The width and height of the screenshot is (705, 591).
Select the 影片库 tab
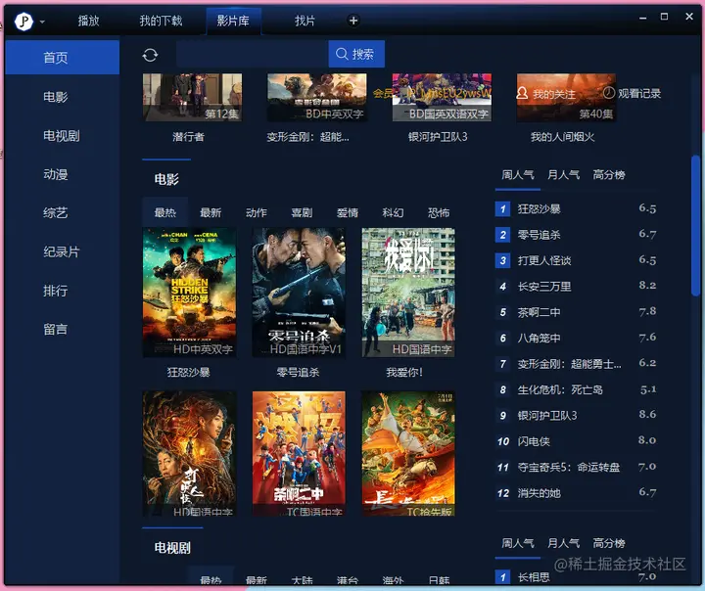[x=233, y=21]
